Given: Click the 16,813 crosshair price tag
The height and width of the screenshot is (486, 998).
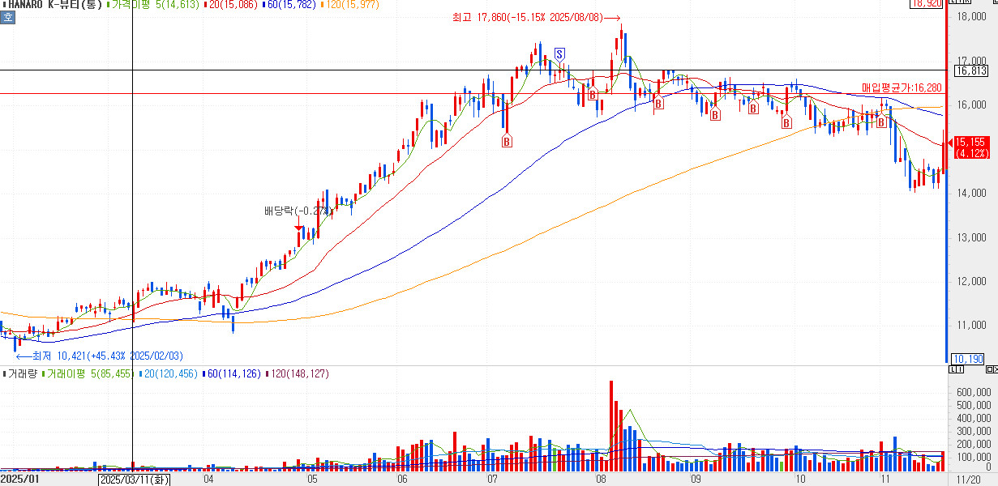Looking at the screenshot, I should [x=970, y=70].
